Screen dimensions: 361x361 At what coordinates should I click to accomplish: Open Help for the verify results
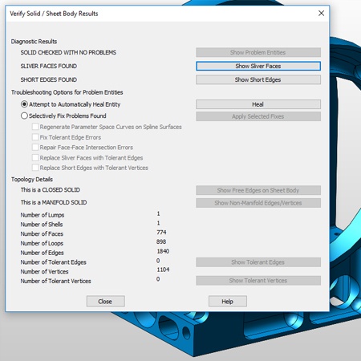(228, 302)
